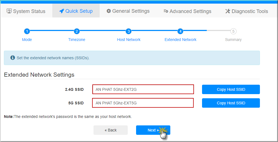Click the info icon in the blue notice
The width and height of the screenshot is (278, 142).
click(13, 58)
